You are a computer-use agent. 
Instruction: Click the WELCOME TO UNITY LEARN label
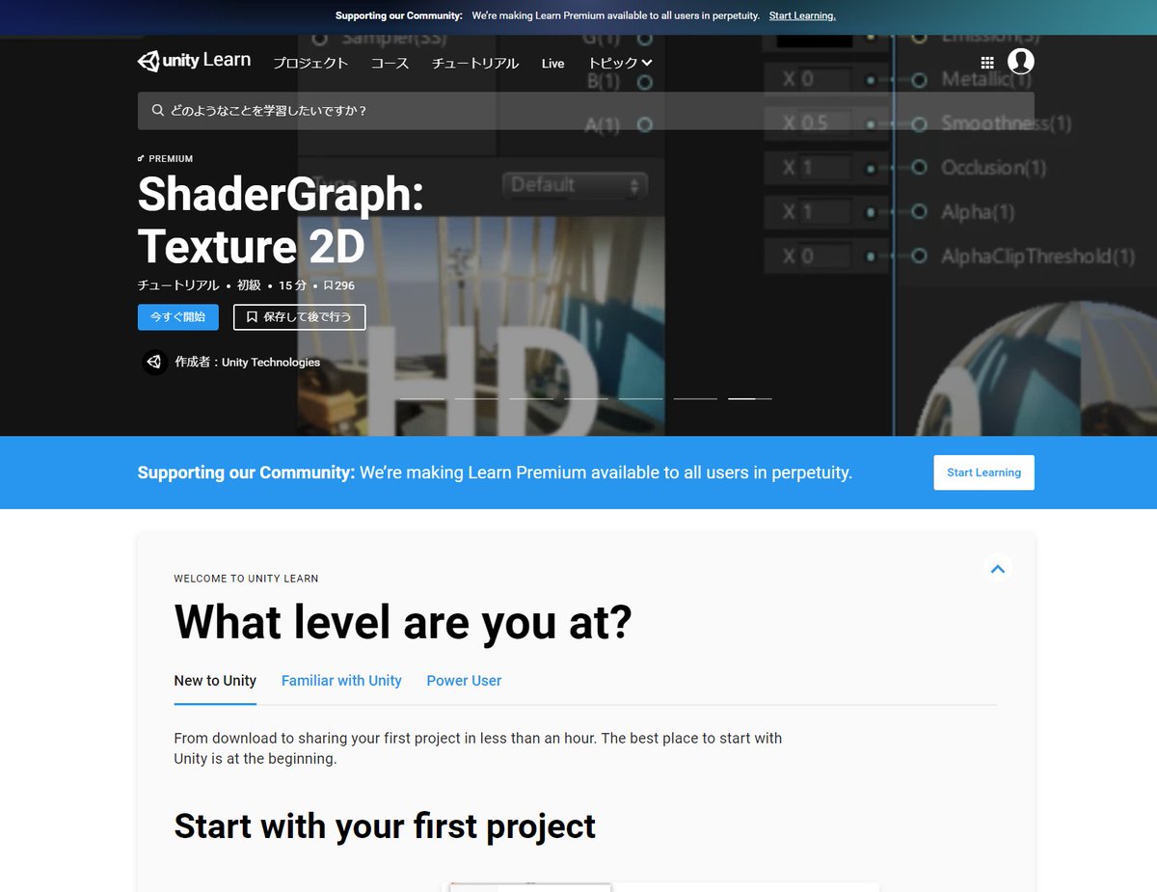[x=246, y=579]
